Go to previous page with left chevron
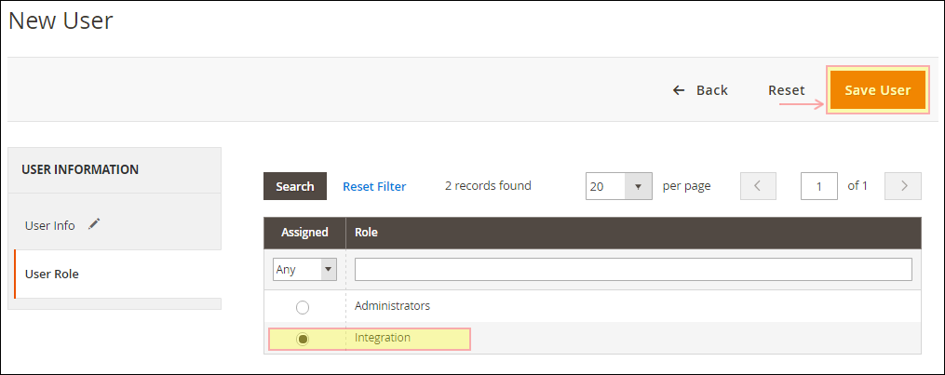 (x=758, y=186)
